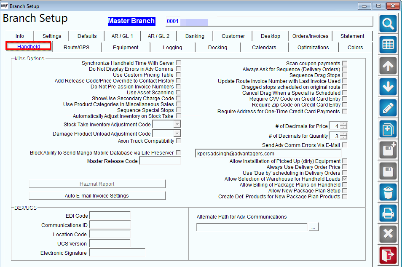The width and height of the screenshot is (402, 267).
Task: Select the Handheld tab
Action: (29, 46)
